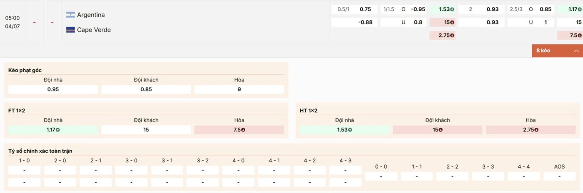Click the top odds cell under 1 - 0
This screenshot has height=193, width=583.
(24, 170)
